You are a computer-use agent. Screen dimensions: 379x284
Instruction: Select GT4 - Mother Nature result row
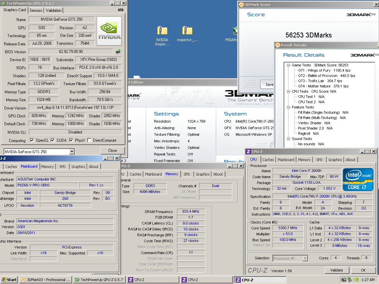pos(323,86)
